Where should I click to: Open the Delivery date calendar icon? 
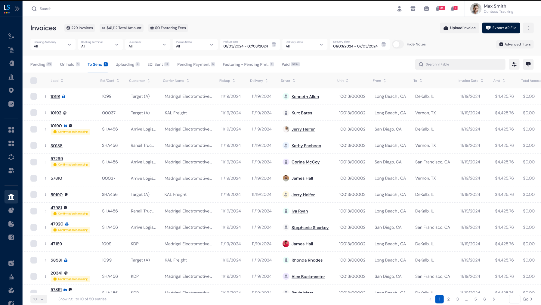click(384, 44)
